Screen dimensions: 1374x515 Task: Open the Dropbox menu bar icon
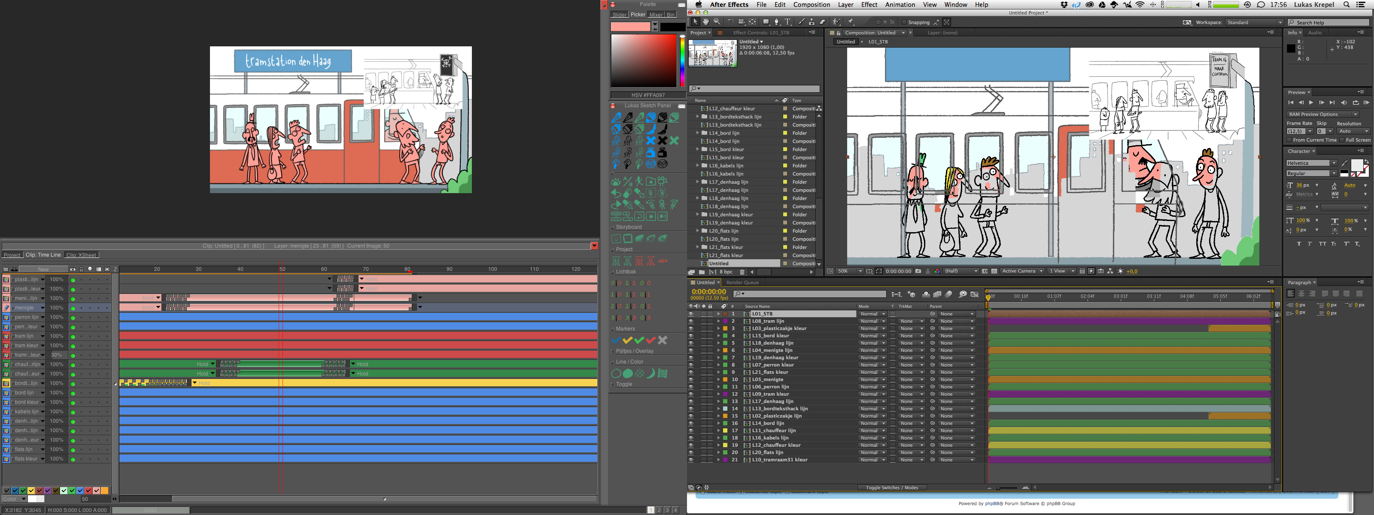coord(1065,5)
